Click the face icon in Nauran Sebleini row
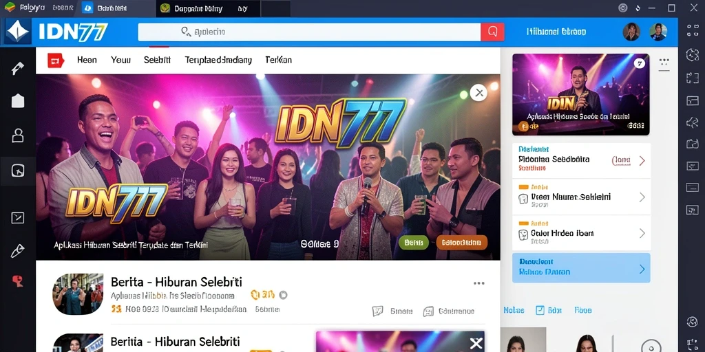This screenshot has height=352, width=705. [x=523, y=199]
